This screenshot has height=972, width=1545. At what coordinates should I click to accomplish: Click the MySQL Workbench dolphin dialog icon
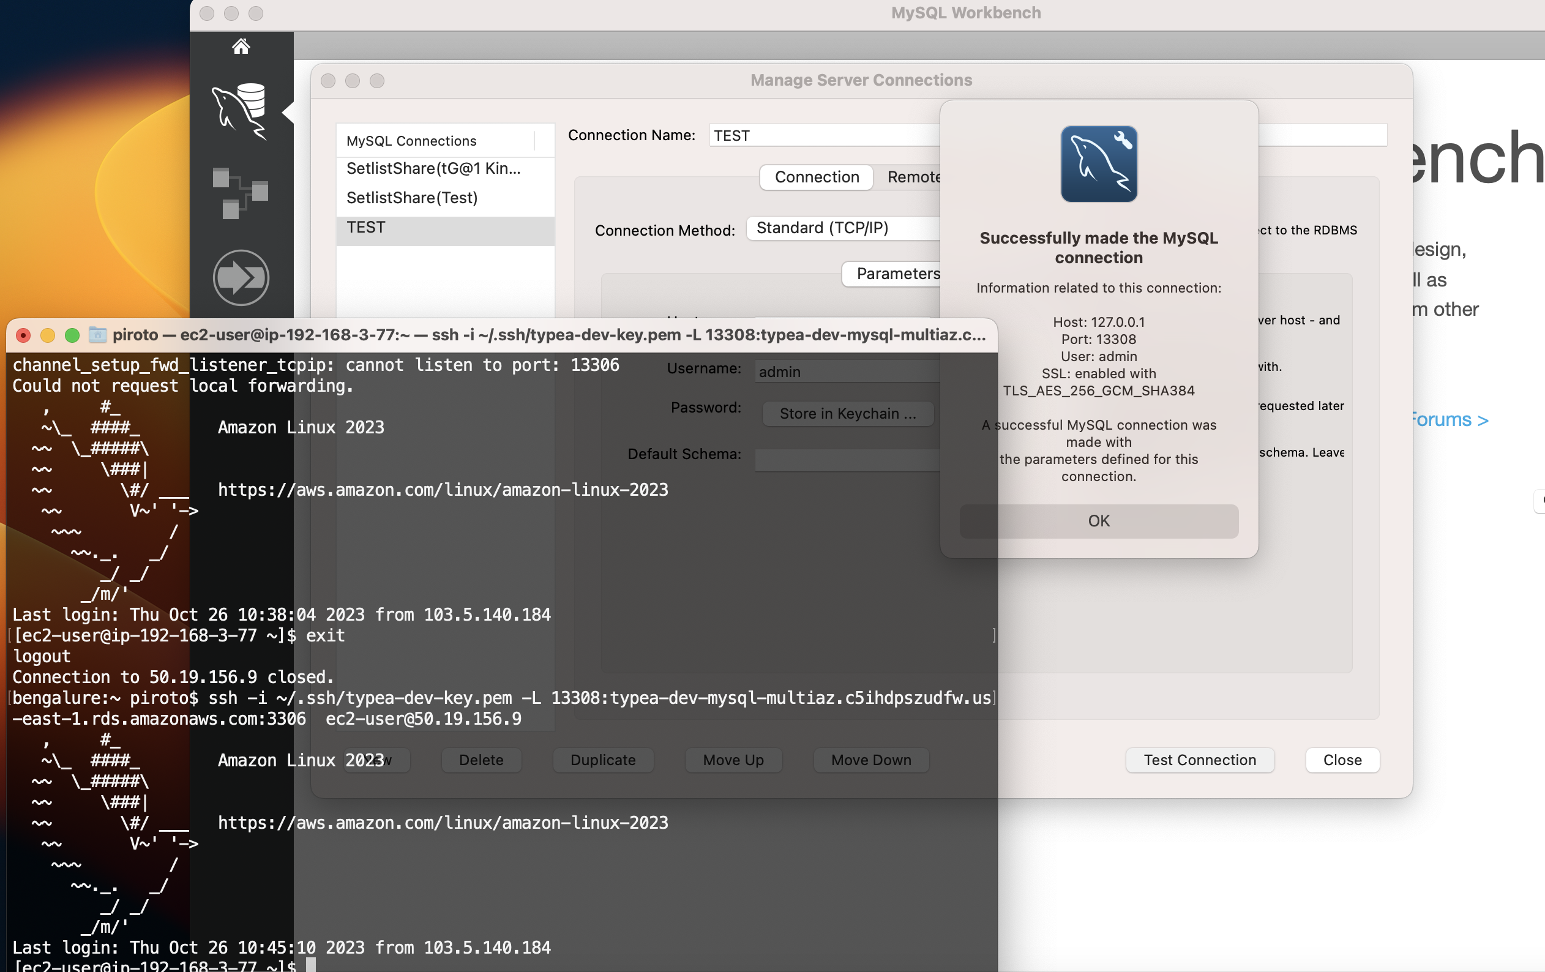pyautogui.click(x=1098, y=164)
